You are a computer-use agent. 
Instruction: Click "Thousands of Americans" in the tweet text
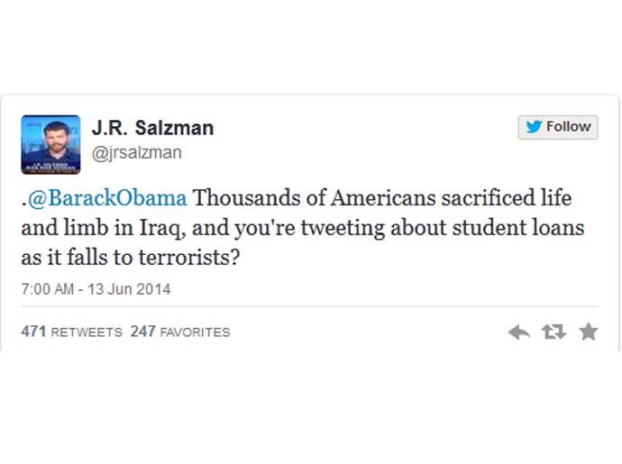tap(315, 197)
